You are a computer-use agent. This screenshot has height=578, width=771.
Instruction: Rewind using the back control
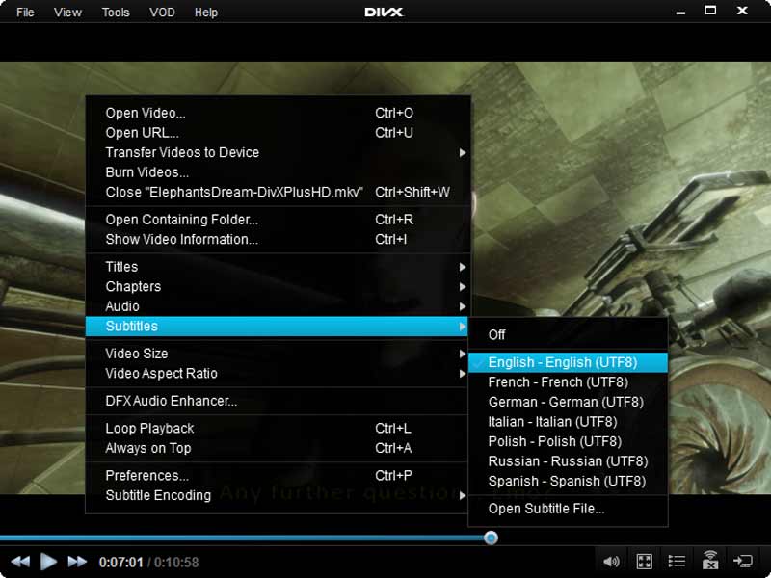19,559
